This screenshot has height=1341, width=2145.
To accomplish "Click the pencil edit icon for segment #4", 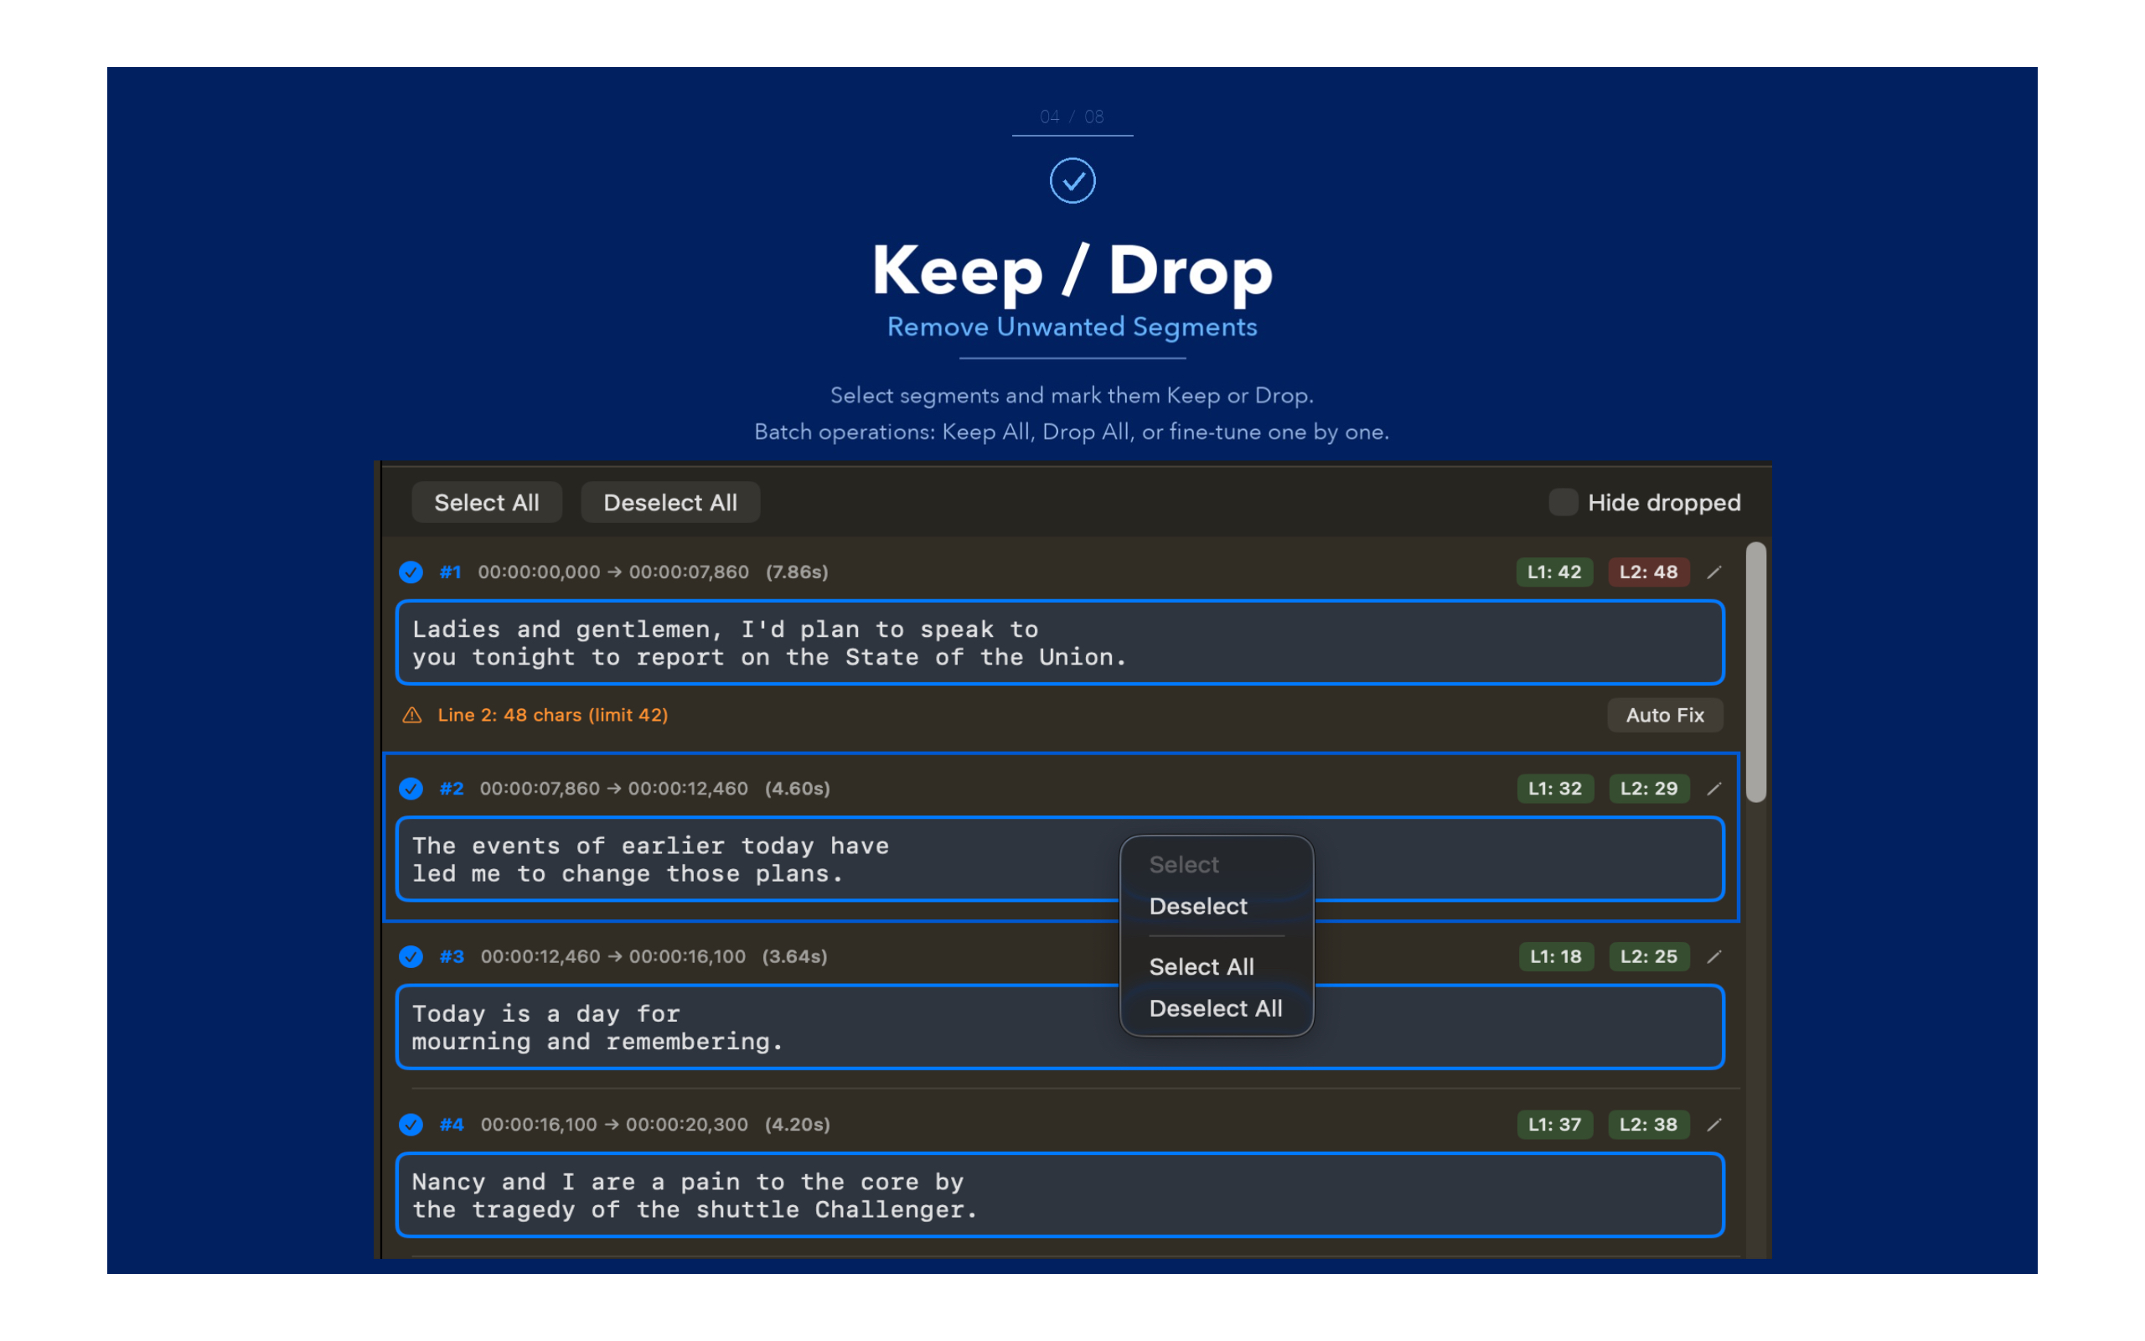I will (1714, 1125).
